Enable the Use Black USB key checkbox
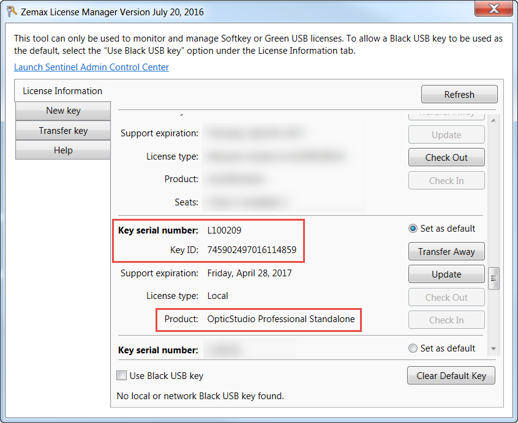This screenshot has width=518, height=423. 121,375
